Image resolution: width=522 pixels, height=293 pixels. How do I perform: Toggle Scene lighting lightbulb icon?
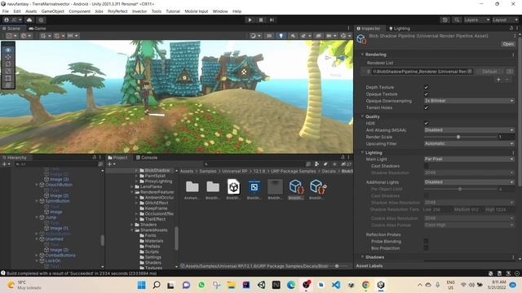(281, 36)
